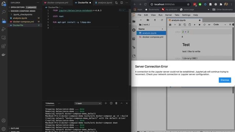Screen dimensions: 235x132
Task: Open terminal panel more actions ellipsis
Action: point(59,103)
